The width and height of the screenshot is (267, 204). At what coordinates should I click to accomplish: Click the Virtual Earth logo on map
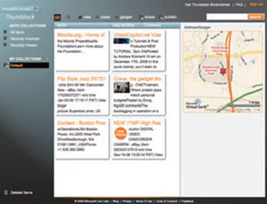coord(197,105)
